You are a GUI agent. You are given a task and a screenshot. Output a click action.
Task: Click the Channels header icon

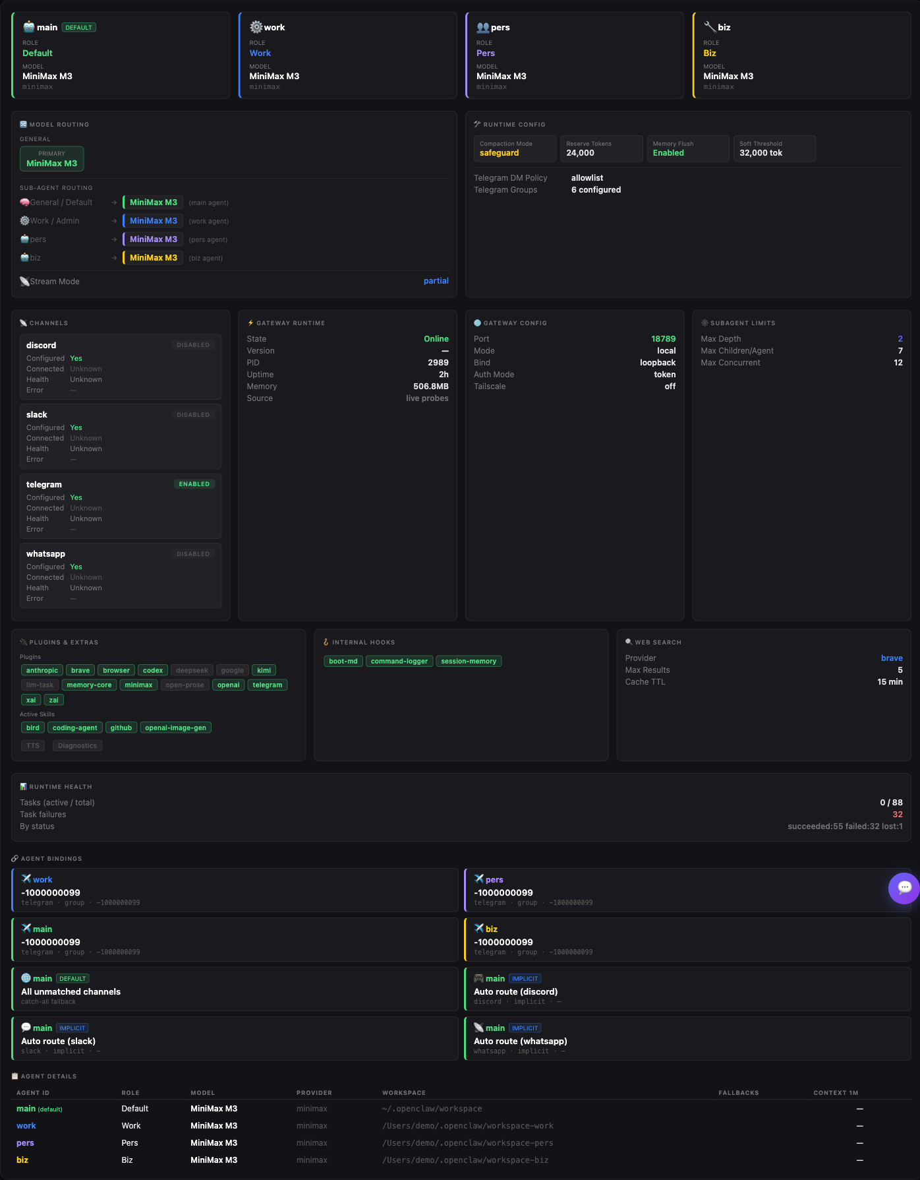[x=24, y=323]
